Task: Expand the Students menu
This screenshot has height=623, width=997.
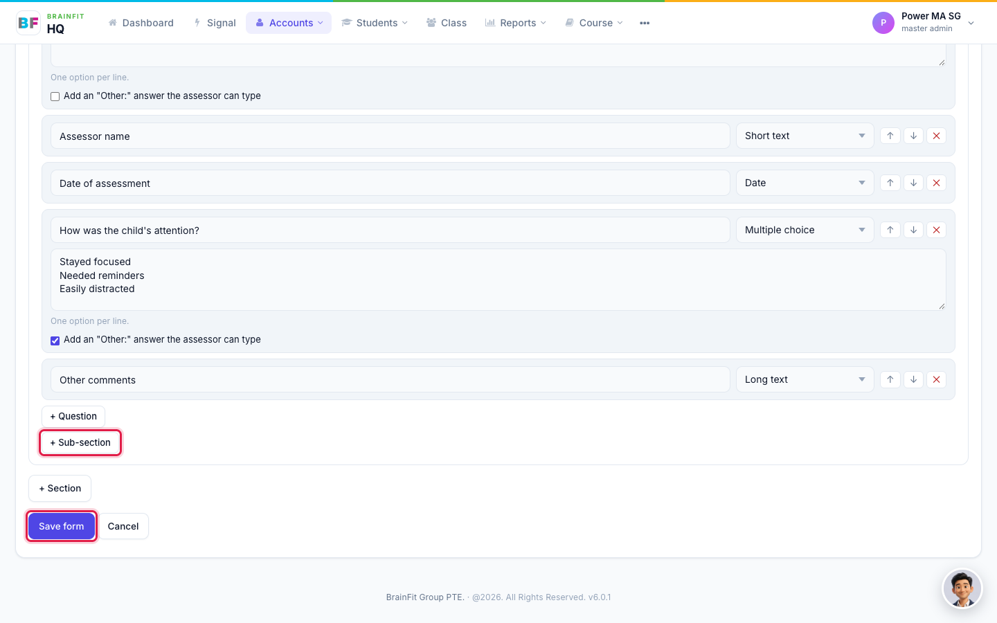Action: 375,23
